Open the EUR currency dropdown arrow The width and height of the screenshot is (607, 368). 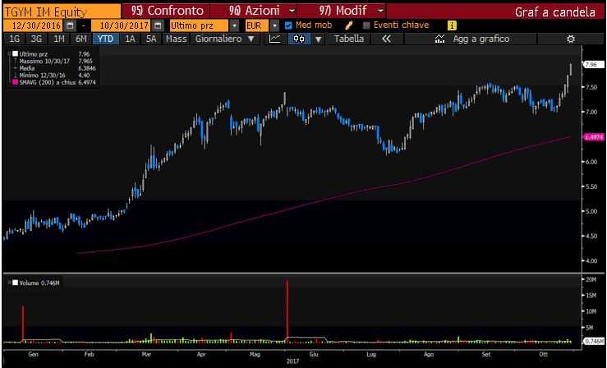coord(274,25)
